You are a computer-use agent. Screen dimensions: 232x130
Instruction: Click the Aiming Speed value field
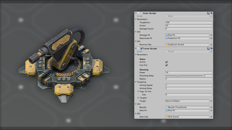tap(189, 85)
